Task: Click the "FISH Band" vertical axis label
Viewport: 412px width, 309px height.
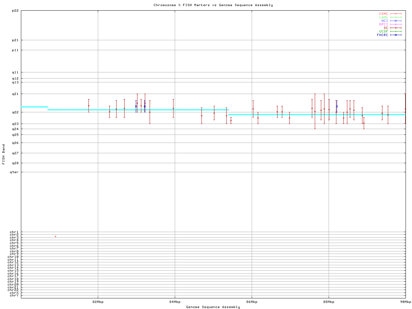Action: point(4,154)
